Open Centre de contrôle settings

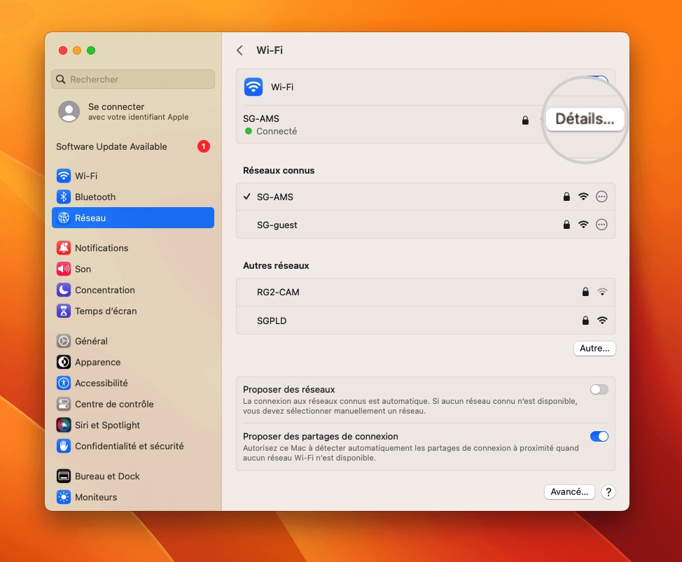(132, 404)
